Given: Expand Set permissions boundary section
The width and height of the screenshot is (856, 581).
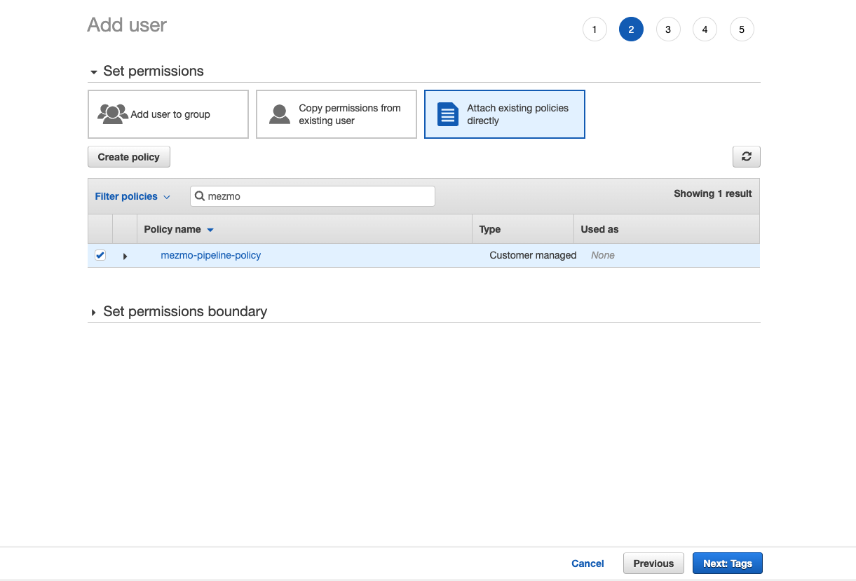Looking at the screenshot, I should click(x=94, y=313).
